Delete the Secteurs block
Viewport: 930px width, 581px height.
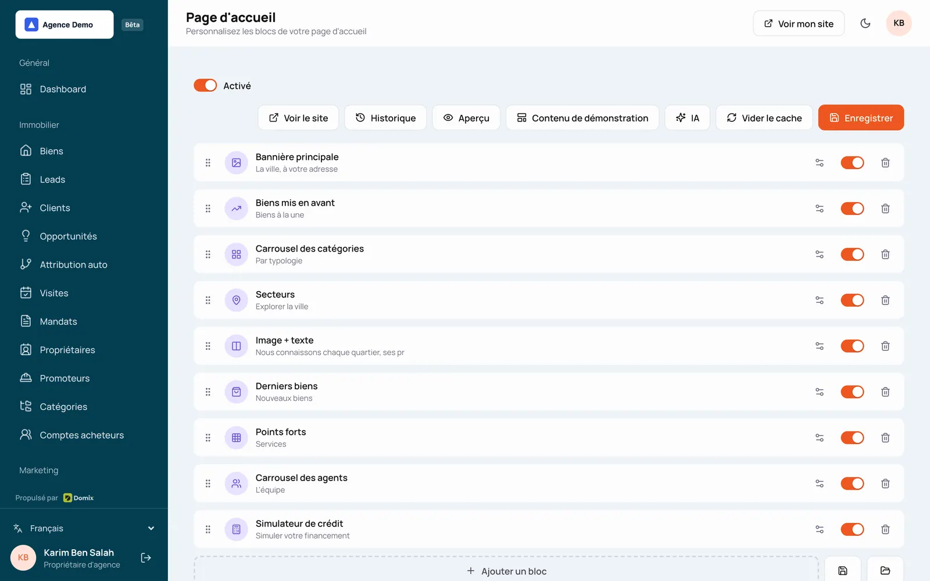pyautogui.click(x=885, y=300)
